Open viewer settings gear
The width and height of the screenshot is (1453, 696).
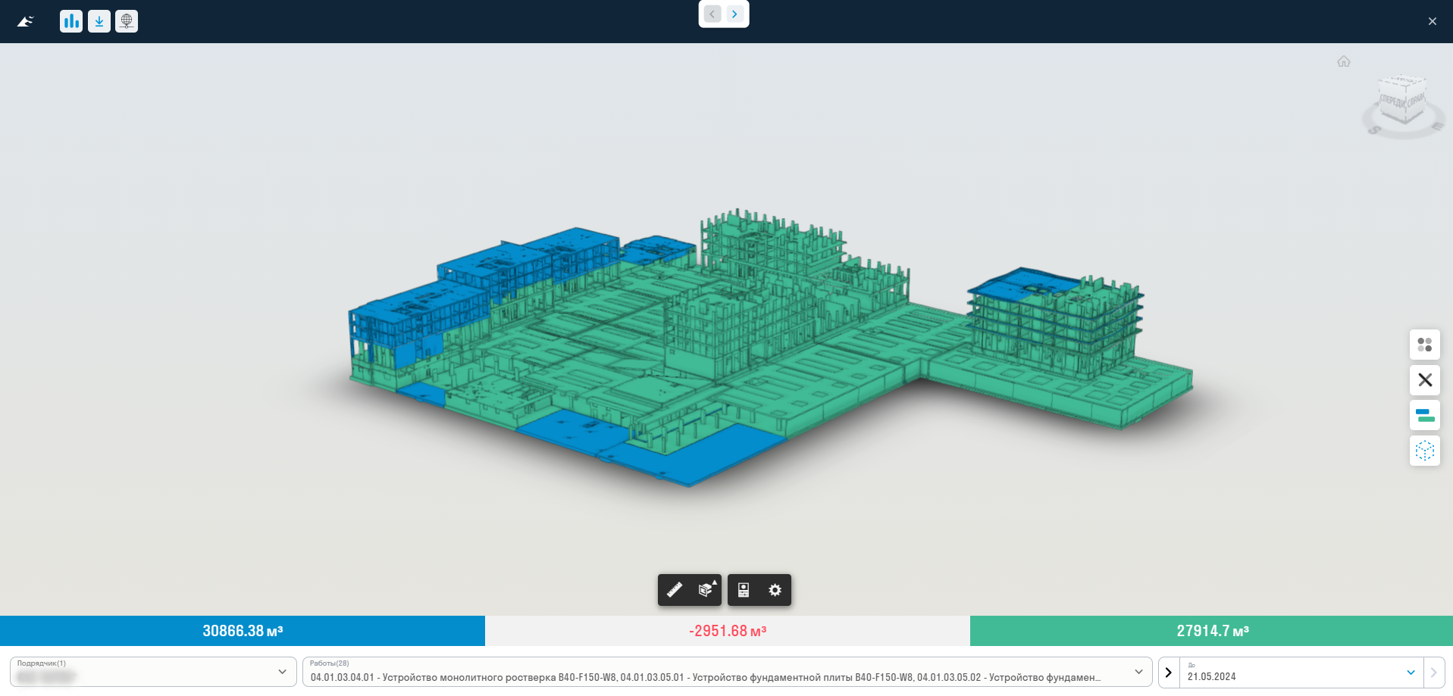coord(775,590)
